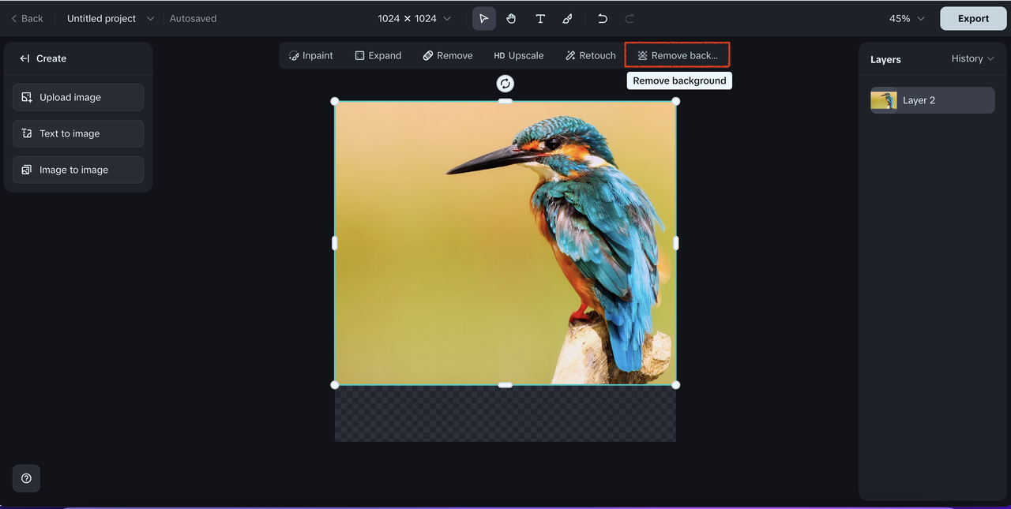Image resolution: width=1011 pixels, height=509 pixels.
Task: Click the top-right corner resize handle
Action: tap(675, 101)
